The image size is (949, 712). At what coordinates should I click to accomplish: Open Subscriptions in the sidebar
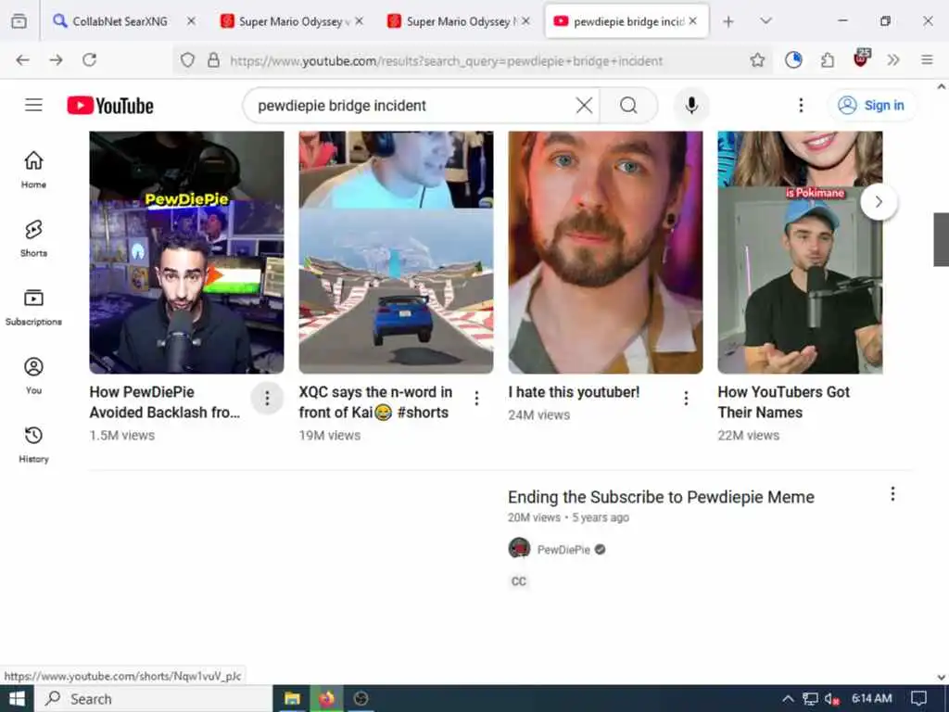click(34, 307)
